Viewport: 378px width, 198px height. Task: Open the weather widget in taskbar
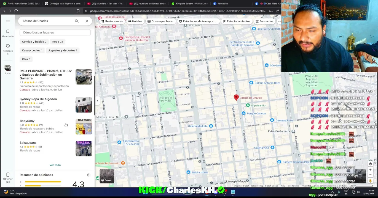click(15, 192)
